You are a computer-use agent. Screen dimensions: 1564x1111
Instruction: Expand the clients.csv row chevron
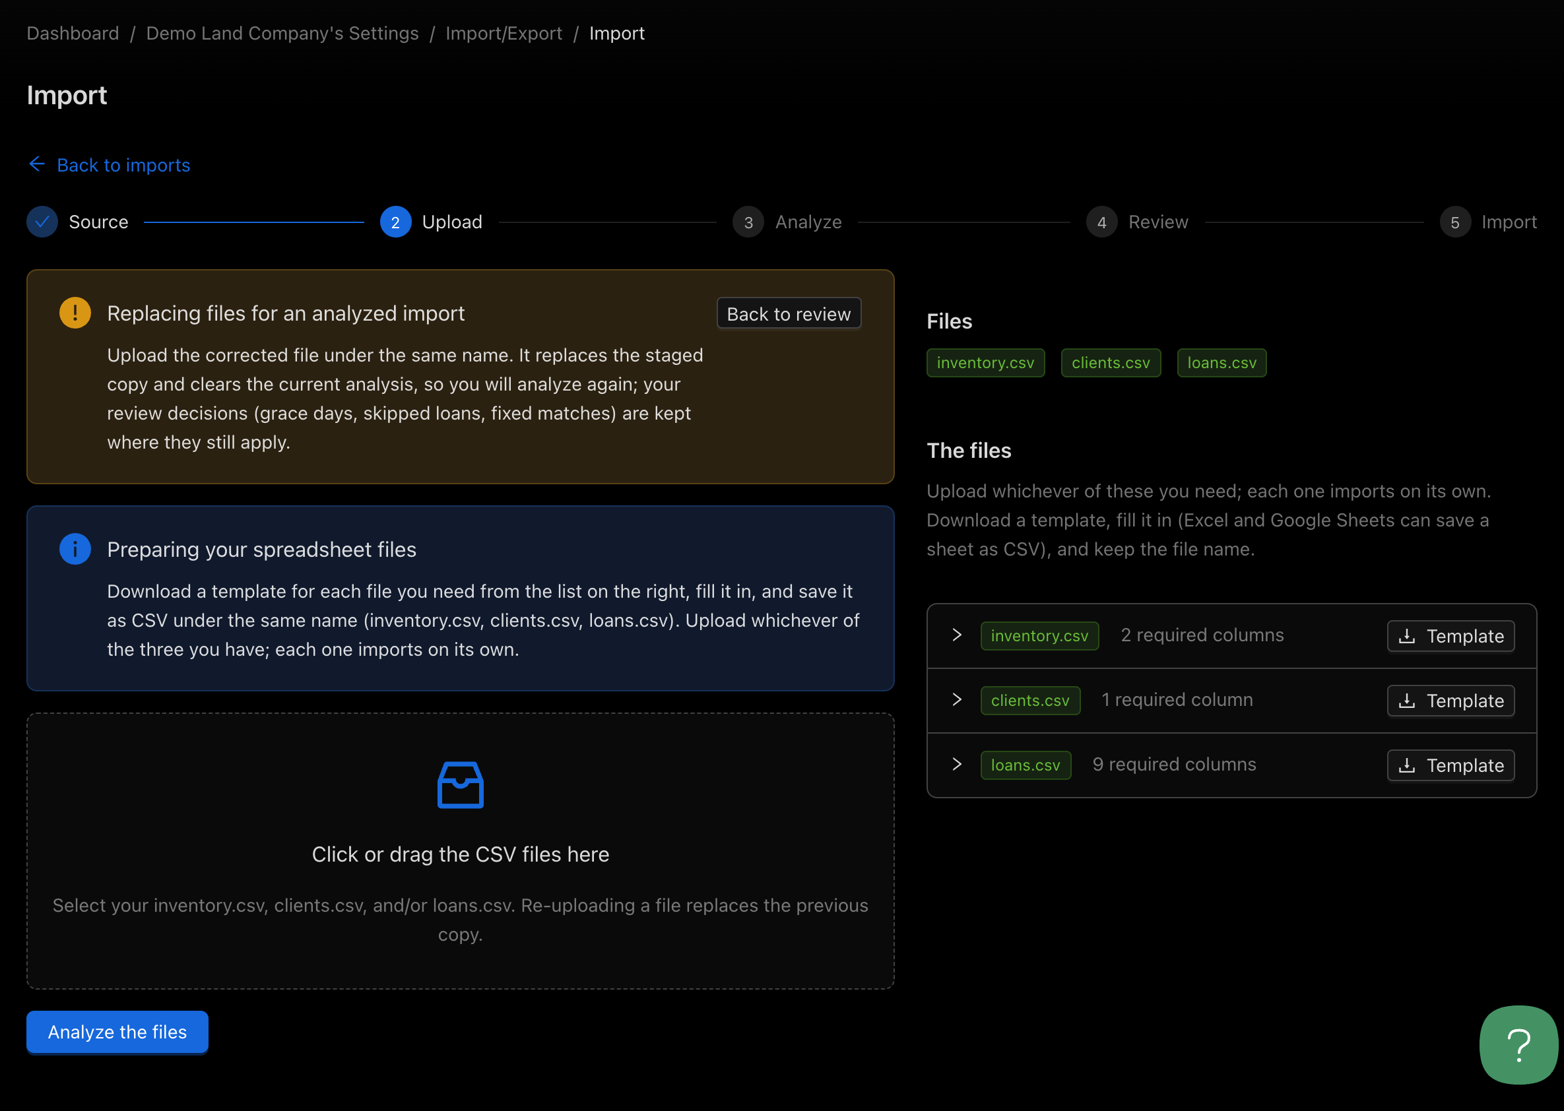coord(956,699)
